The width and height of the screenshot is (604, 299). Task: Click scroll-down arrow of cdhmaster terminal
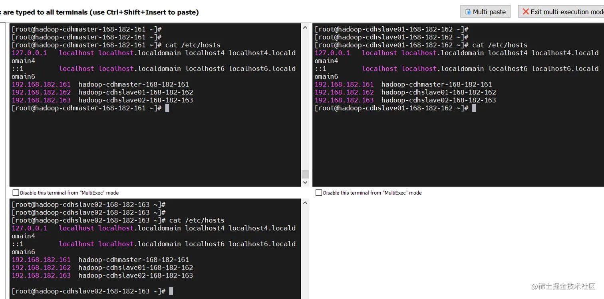(x=305, y=183)
